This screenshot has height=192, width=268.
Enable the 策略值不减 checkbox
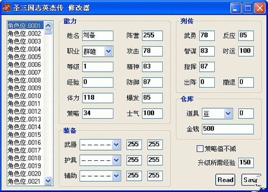pyautogui.click(x=200, y=149)
